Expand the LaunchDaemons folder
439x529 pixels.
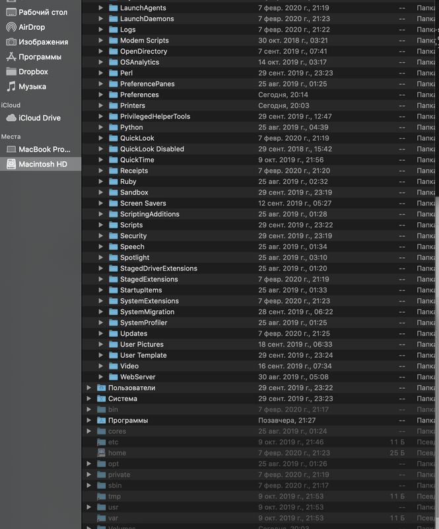coord(100,19)
